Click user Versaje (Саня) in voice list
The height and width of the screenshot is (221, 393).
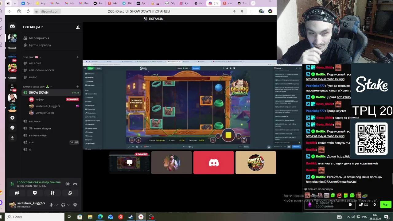45,113
